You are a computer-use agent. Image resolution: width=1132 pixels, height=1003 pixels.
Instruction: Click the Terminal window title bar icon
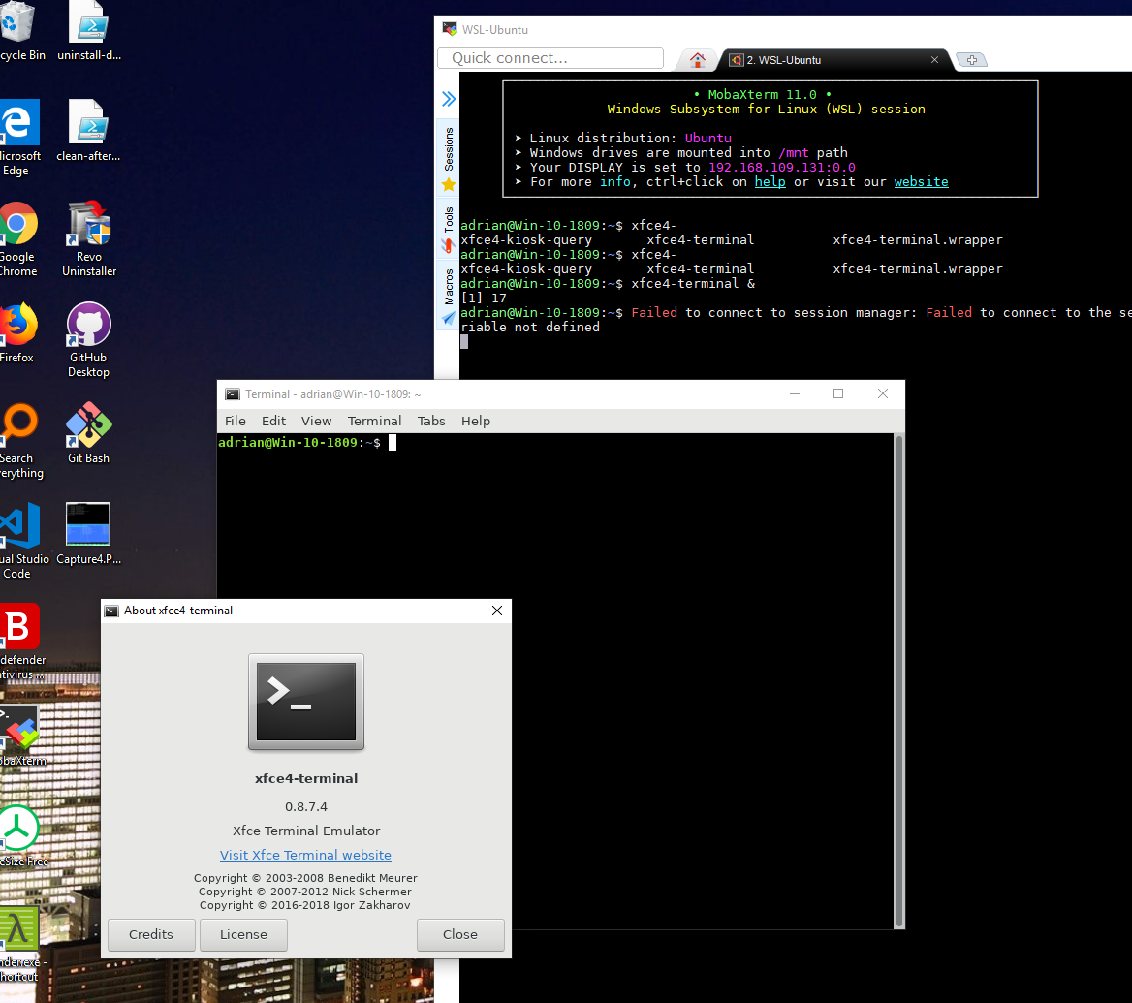(233, 394)
